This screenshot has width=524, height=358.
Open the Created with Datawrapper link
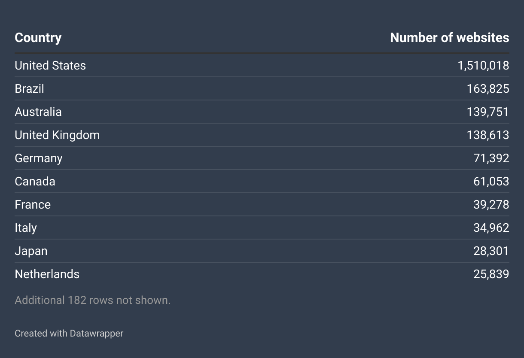[x=69, y=333]
